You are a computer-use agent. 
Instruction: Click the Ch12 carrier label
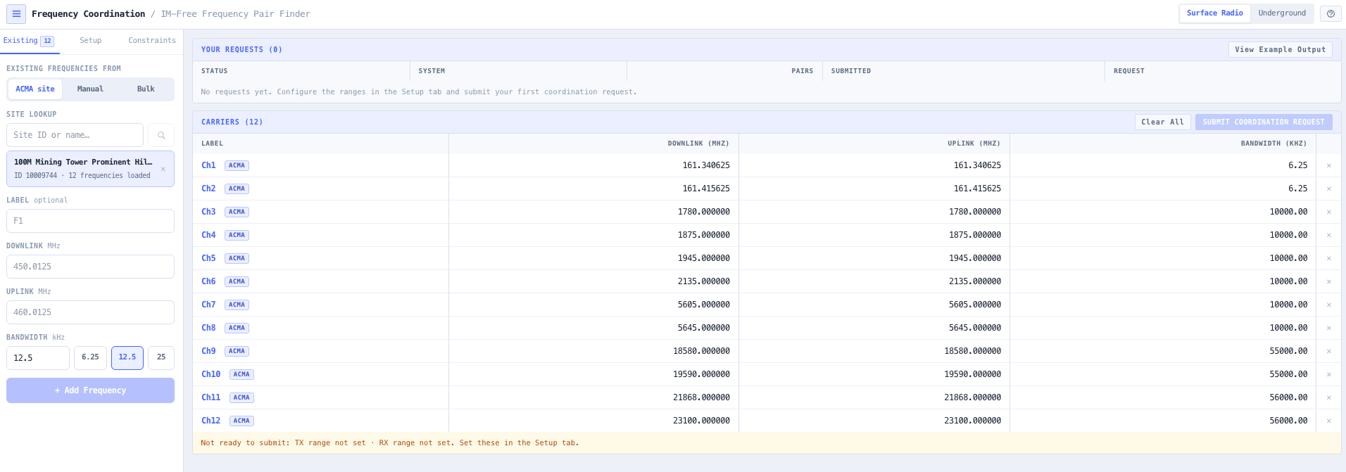click(210, 421)
